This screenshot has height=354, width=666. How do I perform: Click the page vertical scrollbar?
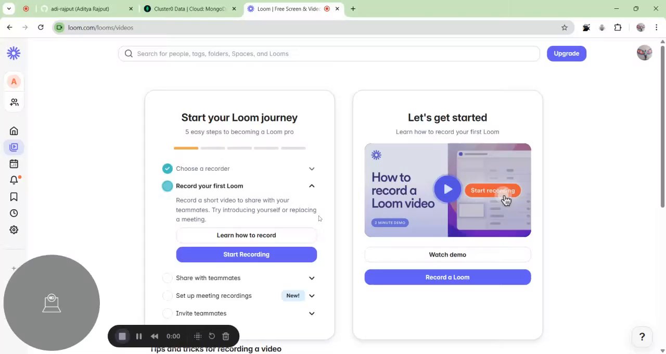click(662, 128)
